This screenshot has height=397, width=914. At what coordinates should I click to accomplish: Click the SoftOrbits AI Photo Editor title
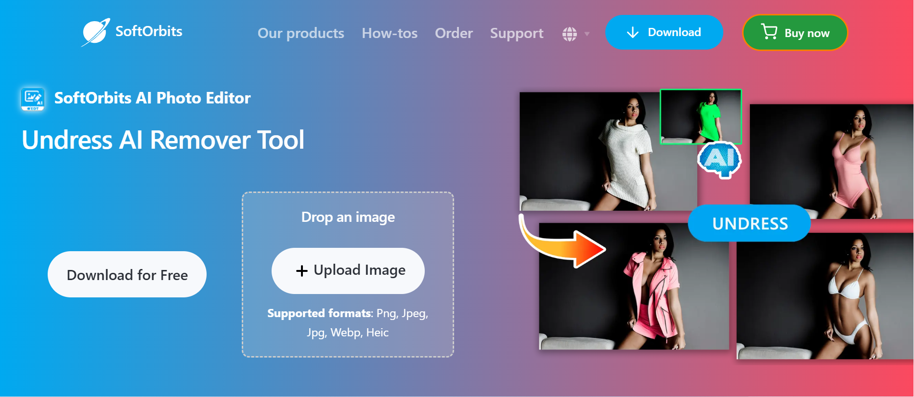[152, 98]
